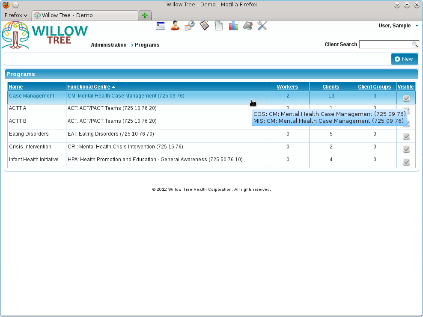This screenshot has height=317, width=423.
Task: Toggle Visible checkbox for Infant Health Initiative
Action: pyautogui.click(x=406, y=162)
